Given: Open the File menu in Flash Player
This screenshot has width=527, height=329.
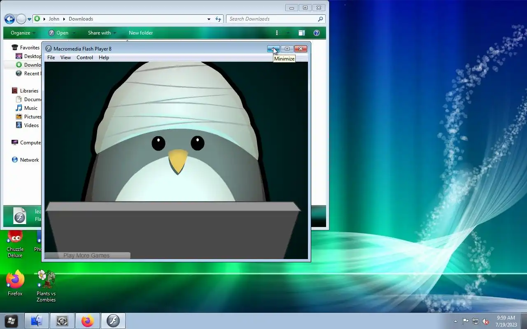Looking at the screenshot, I should (51, 58).
